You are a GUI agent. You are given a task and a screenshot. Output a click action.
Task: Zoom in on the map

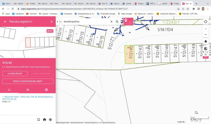[x=206, y=29]
